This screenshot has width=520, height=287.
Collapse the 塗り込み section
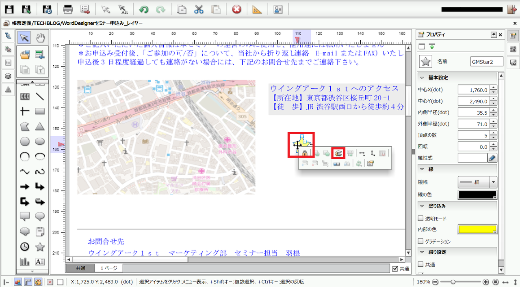[x=421, y=206]
